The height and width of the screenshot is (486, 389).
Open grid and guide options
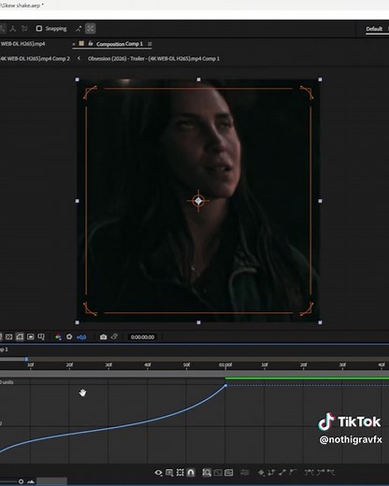(x=41, y=336)
